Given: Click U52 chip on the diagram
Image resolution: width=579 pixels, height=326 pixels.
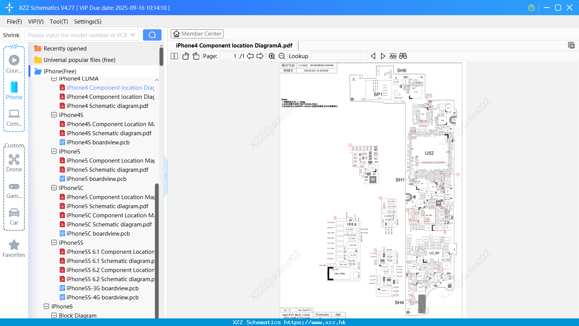Looking at the screenshot, I should tap(429, 153).
